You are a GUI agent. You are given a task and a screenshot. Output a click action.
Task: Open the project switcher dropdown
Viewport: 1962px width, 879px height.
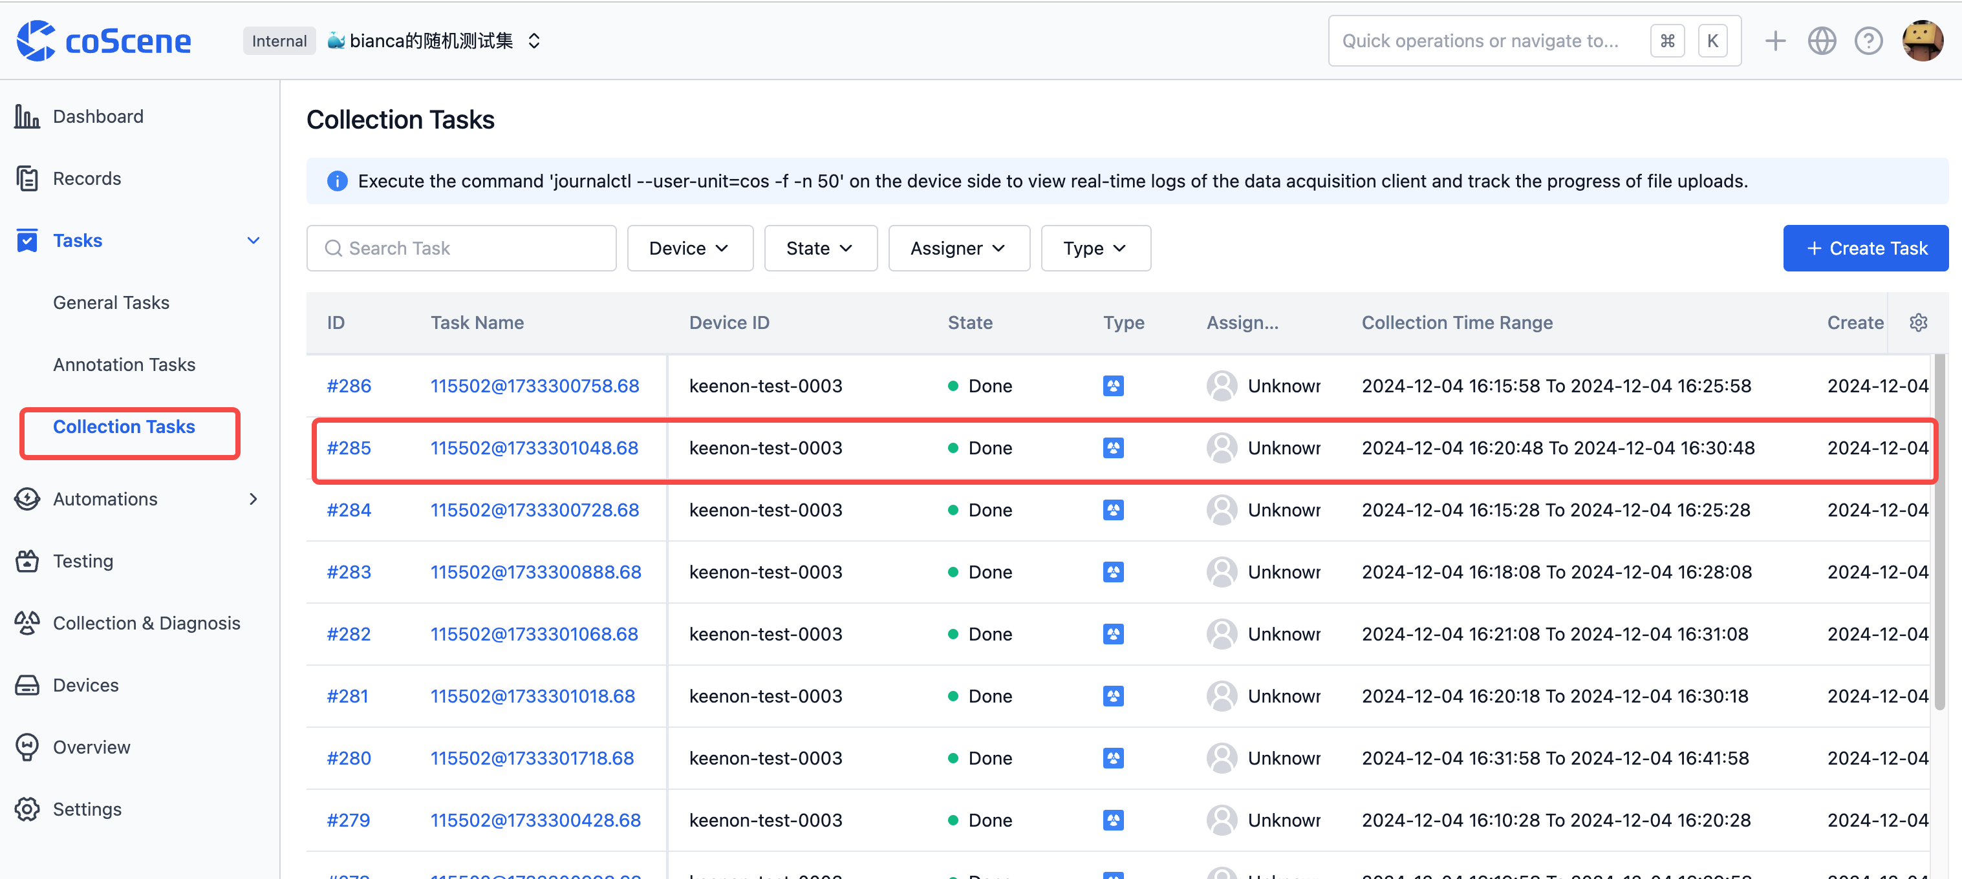[x=534, y=40]
